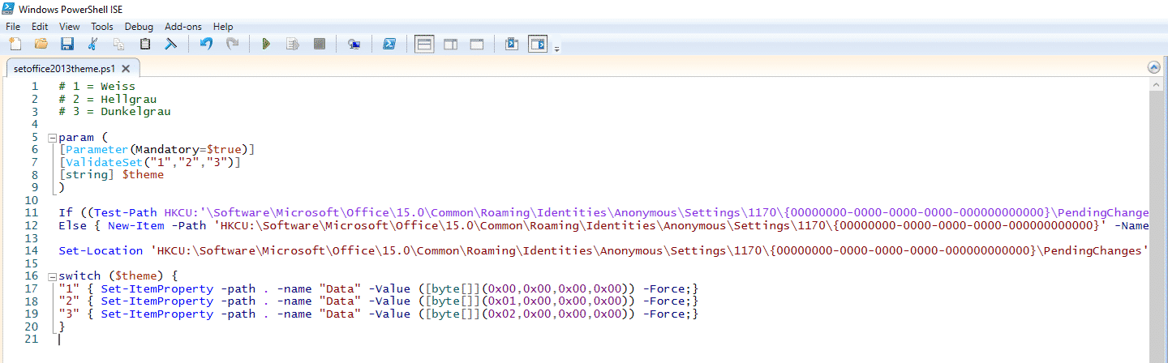The image size is (1168, 363).
Task: Collapse the param block on line 5
Action: click(52, 137)
